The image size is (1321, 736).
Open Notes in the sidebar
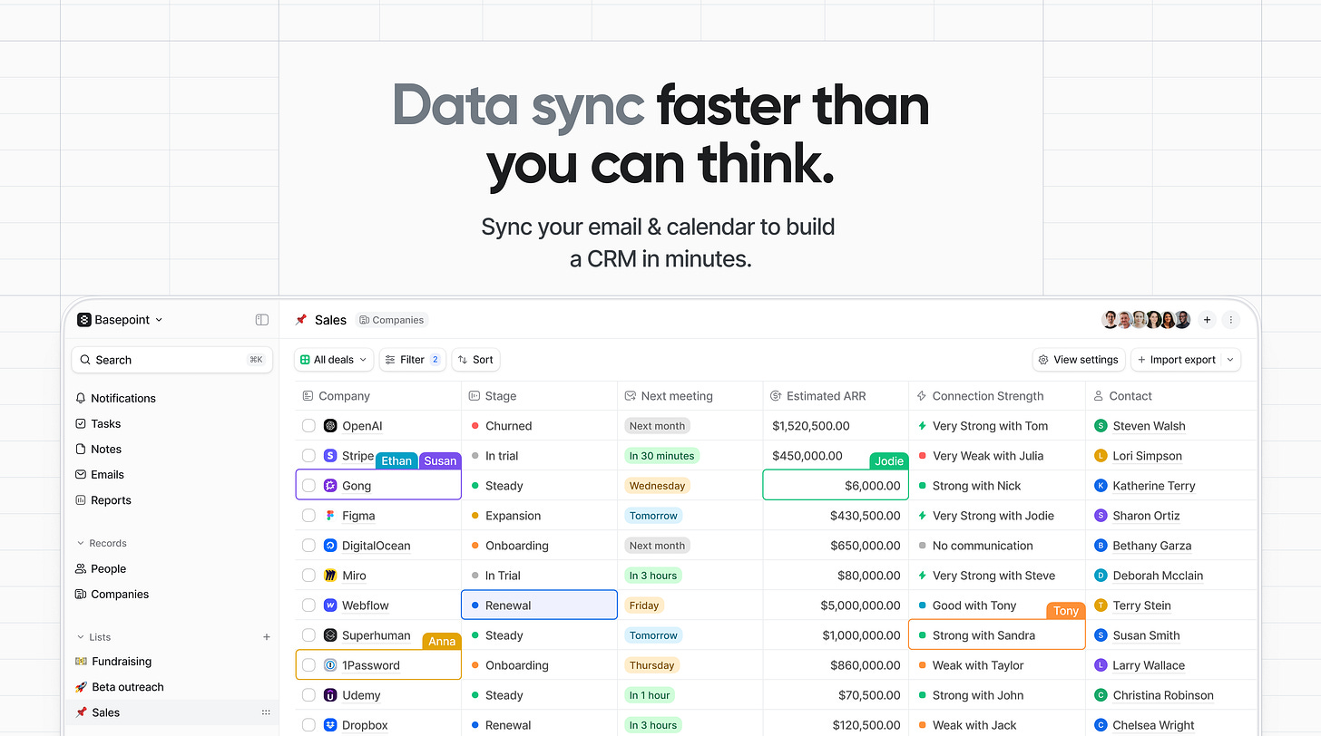[98, 449]
